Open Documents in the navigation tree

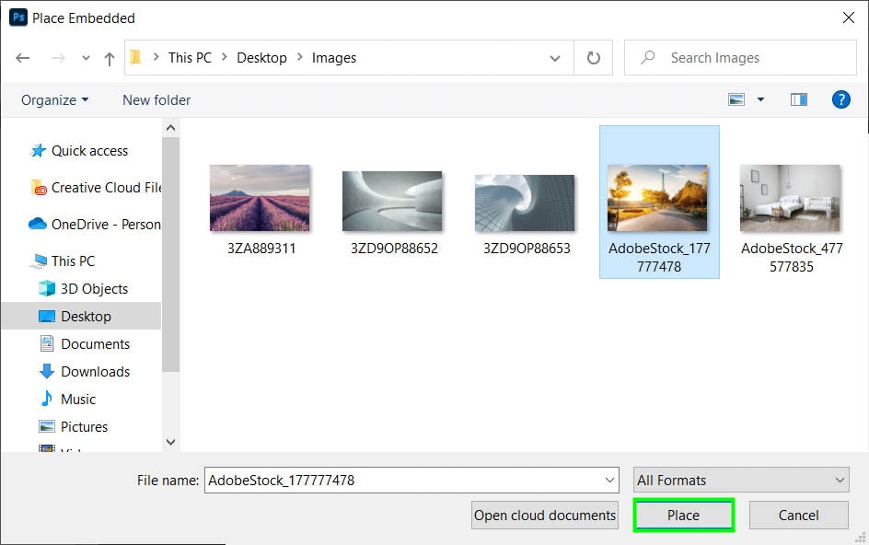coord(96,344)
